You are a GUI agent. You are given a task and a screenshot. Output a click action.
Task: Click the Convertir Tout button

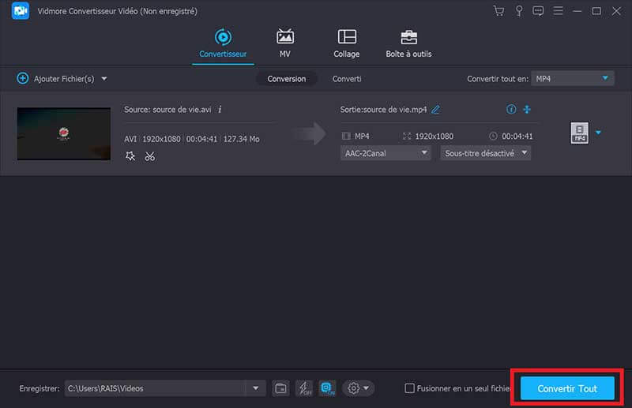[566, 388]
